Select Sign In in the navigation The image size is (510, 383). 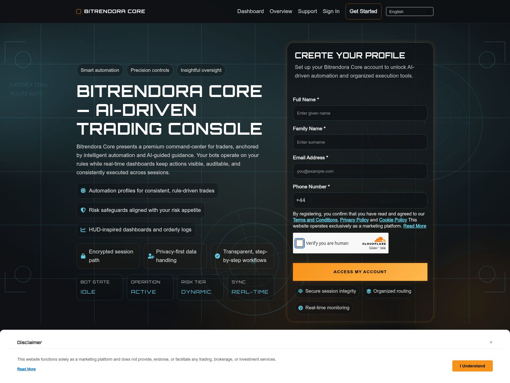331,11
